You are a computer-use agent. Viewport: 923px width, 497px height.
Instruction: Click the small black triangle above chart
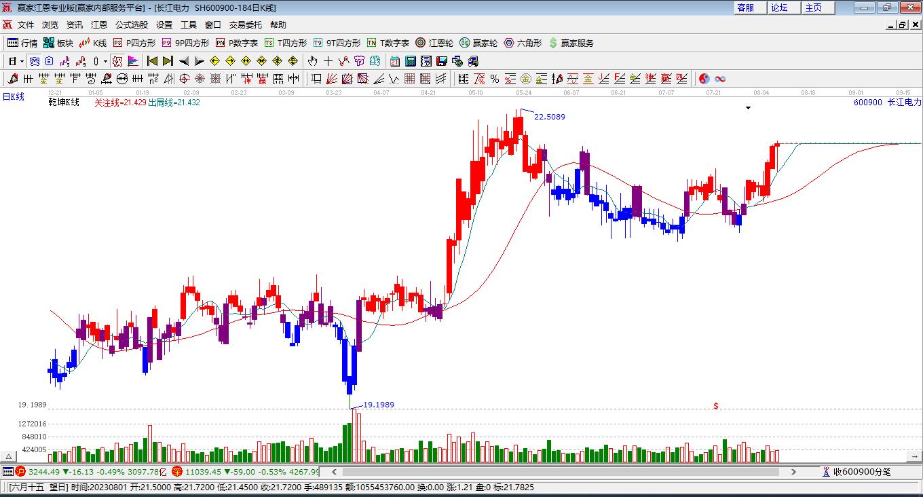tap(748, 108)
